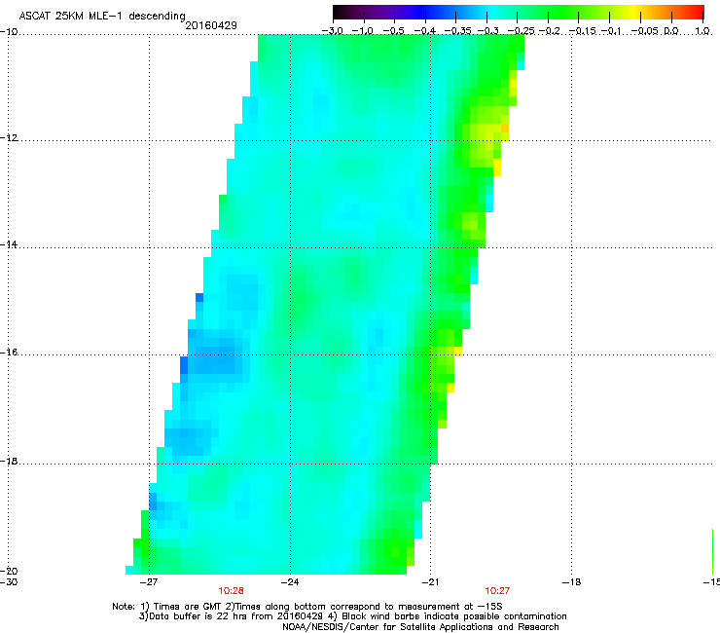This screenshot has width=720, height=633.
Task: Click the title "ASCAT 25KM MLE-1 descending"
Action: [102, 16]
